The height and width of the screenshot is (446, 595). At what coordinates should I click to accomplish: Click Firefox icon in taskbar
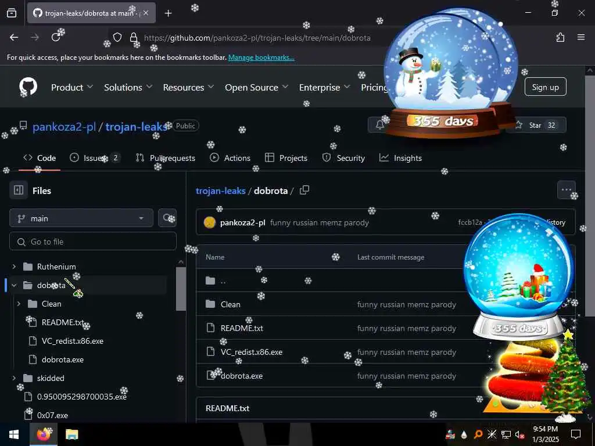(x=43, y=434)
